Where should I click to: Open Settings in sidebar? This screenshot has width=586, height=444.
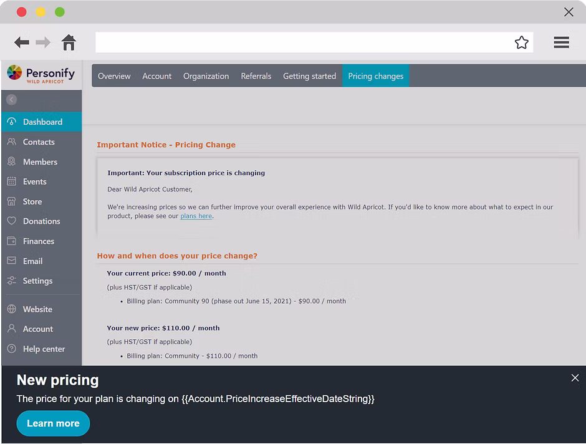tap(42, 281)
